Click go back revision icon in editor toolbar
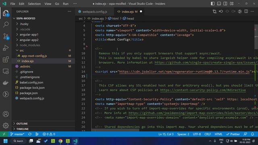The image size is (258, 145). pyautogui.click(x=221, y=12)
